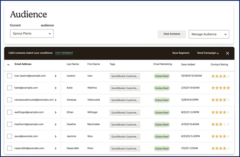Expand select-all chevron by Email Address header

(x=9, y=64)
